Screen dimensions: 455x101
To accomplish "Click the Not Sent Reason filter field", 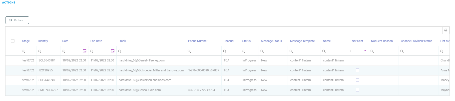I will (x=386, y=51).
